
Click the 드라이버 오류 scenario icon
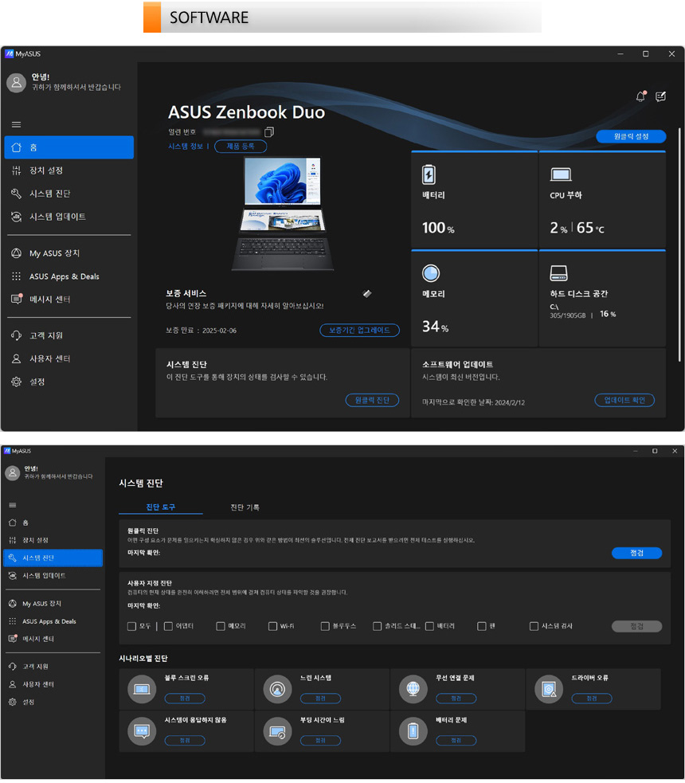(x=550, y=688)
